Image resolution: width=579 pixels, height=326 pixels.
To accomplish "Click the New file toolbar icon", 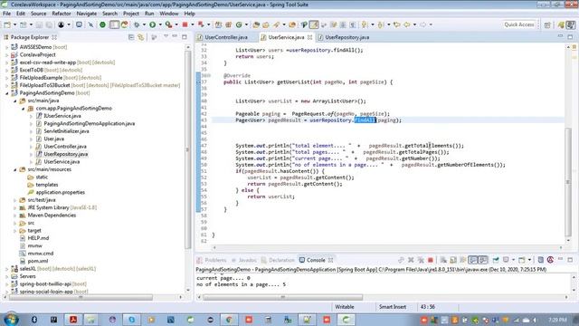I will pyautogui.click(x=7, y=24).
